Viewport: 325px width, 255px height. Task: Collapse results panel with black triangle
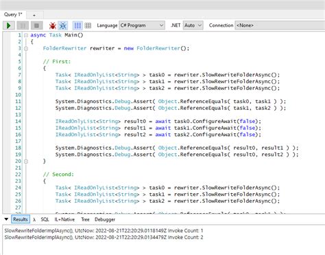[x=6, y=219]
